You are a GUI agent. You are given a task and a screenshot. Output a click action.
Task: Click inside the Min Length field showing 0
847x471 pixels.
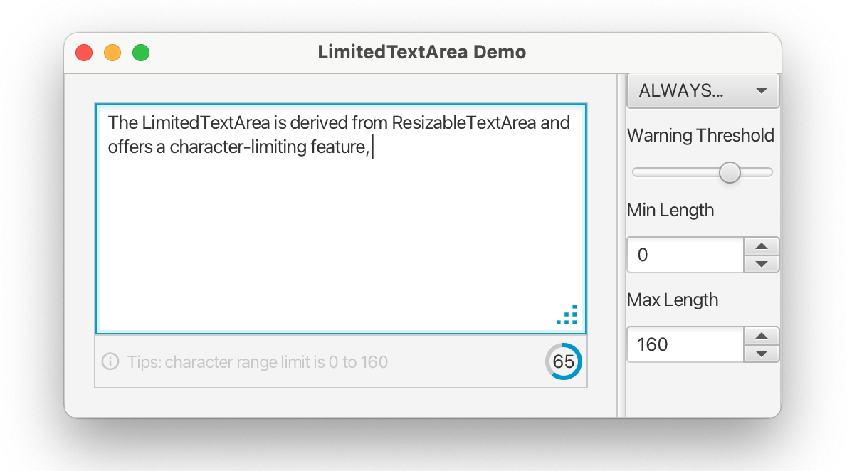coord(683,255)
